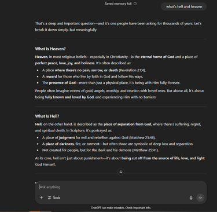Start dictation with the microphone icon
The height and width of the screenshot is (212, 217).
pyautogui.click(x=191, y=198)
